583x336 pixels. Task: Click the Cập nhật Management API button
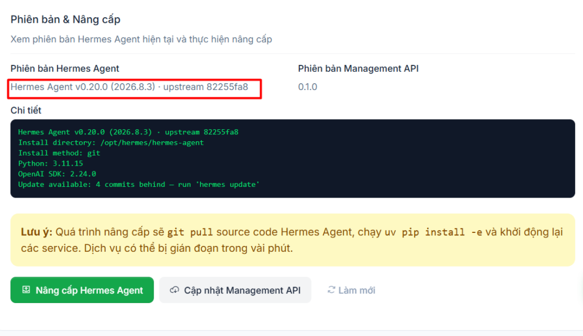coord(235,290)
